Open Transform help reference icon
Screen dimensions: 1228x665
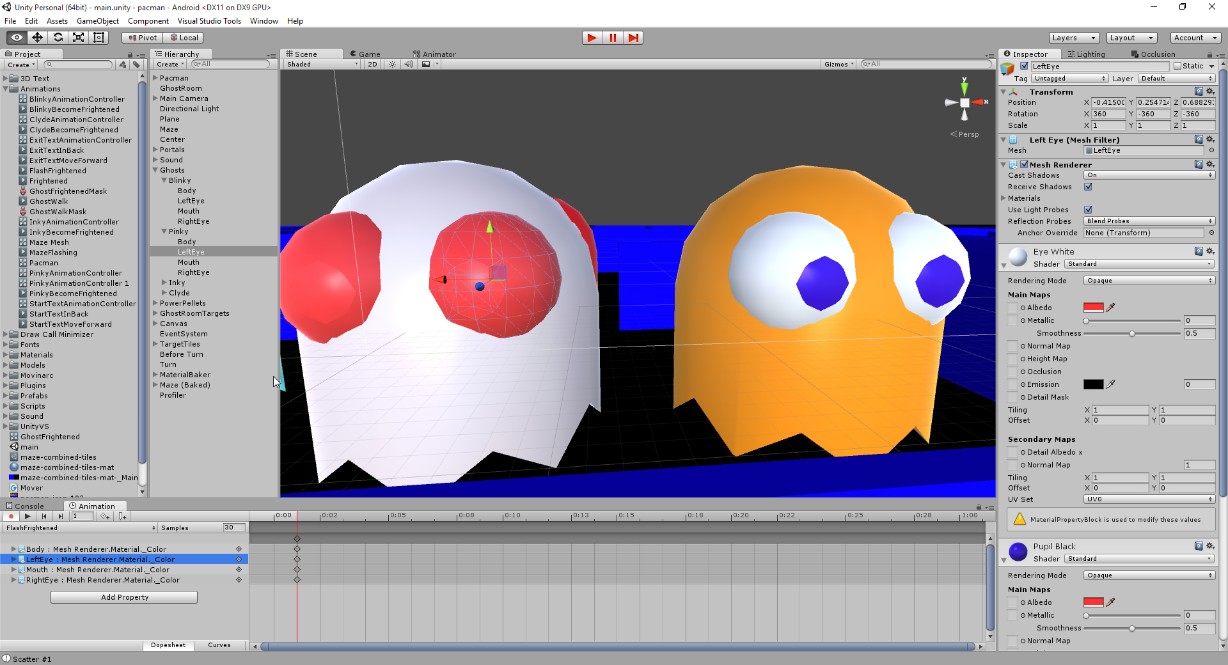1199,91
